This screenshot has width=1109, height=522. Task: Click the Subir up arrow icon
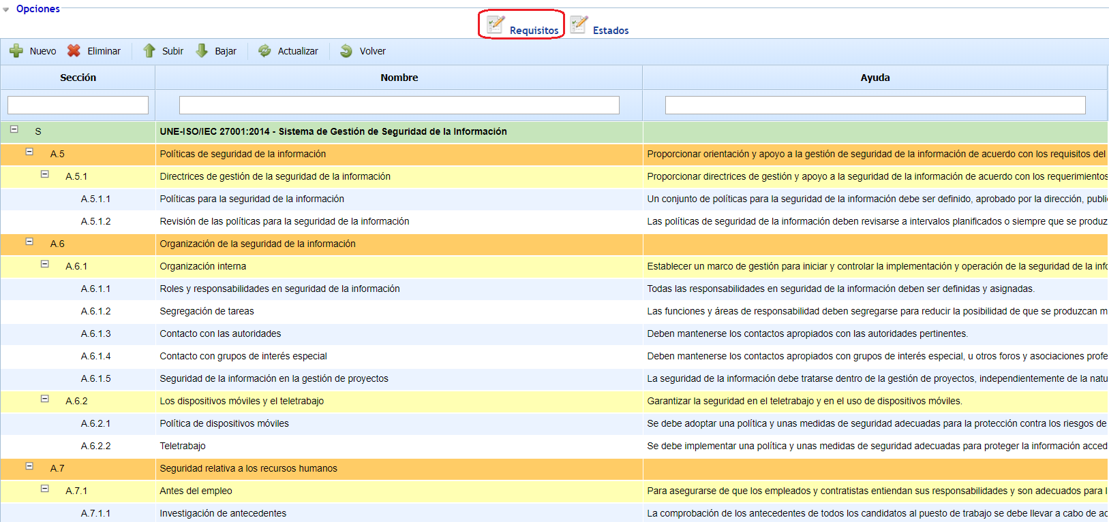(x=149, y=51)
